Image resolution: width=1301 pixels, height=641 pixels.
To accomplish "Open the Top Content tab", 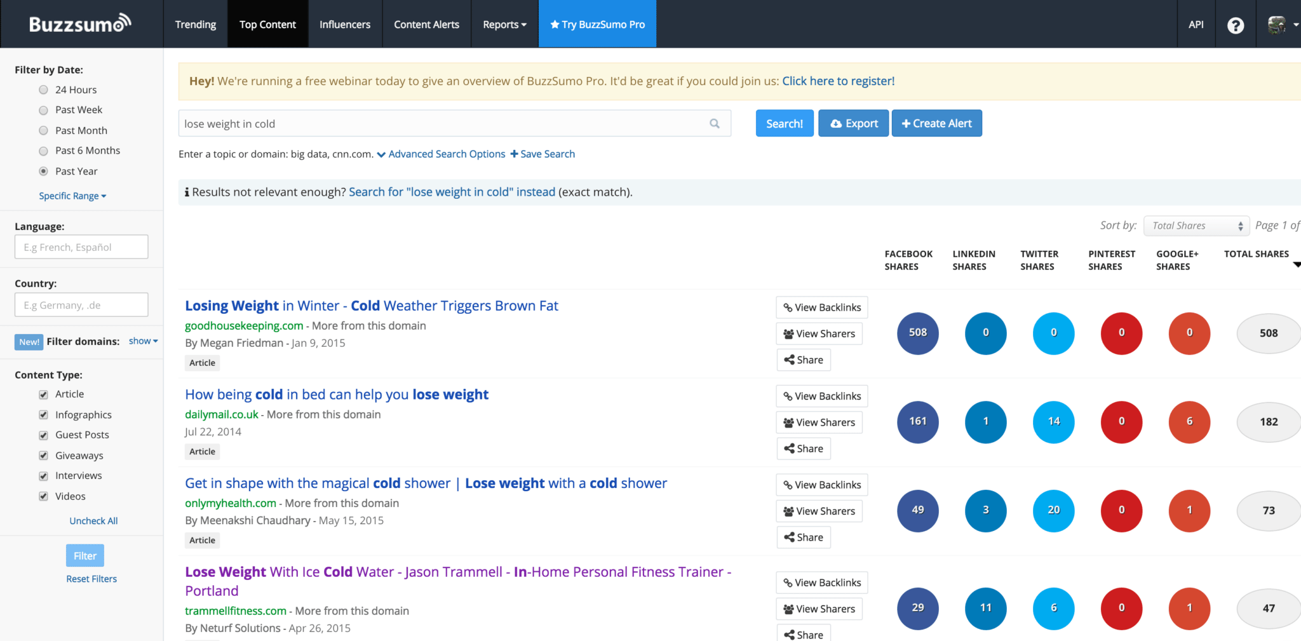I will [x=267, y=24].
